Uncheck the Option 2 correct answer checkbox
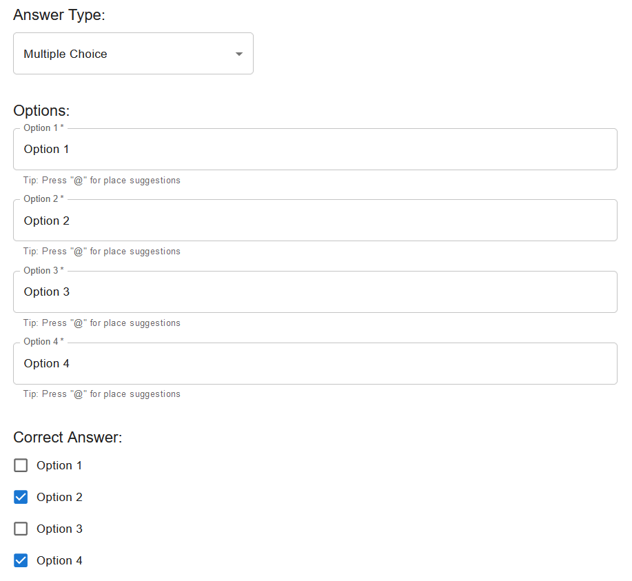 [x=21, y=497]
